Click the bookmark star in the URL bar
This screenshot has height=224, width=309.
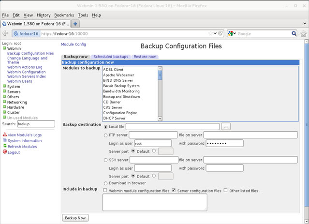pyautogui.click(x=210, y=33)
